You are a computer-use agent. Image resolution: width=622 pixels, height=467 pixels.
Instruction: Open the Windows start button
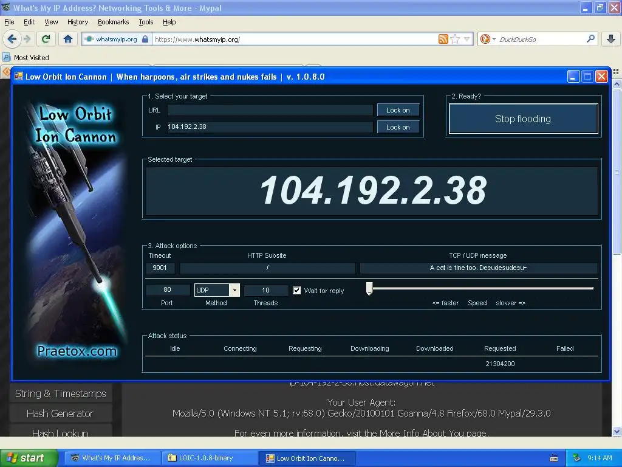[x=28, y=458]
